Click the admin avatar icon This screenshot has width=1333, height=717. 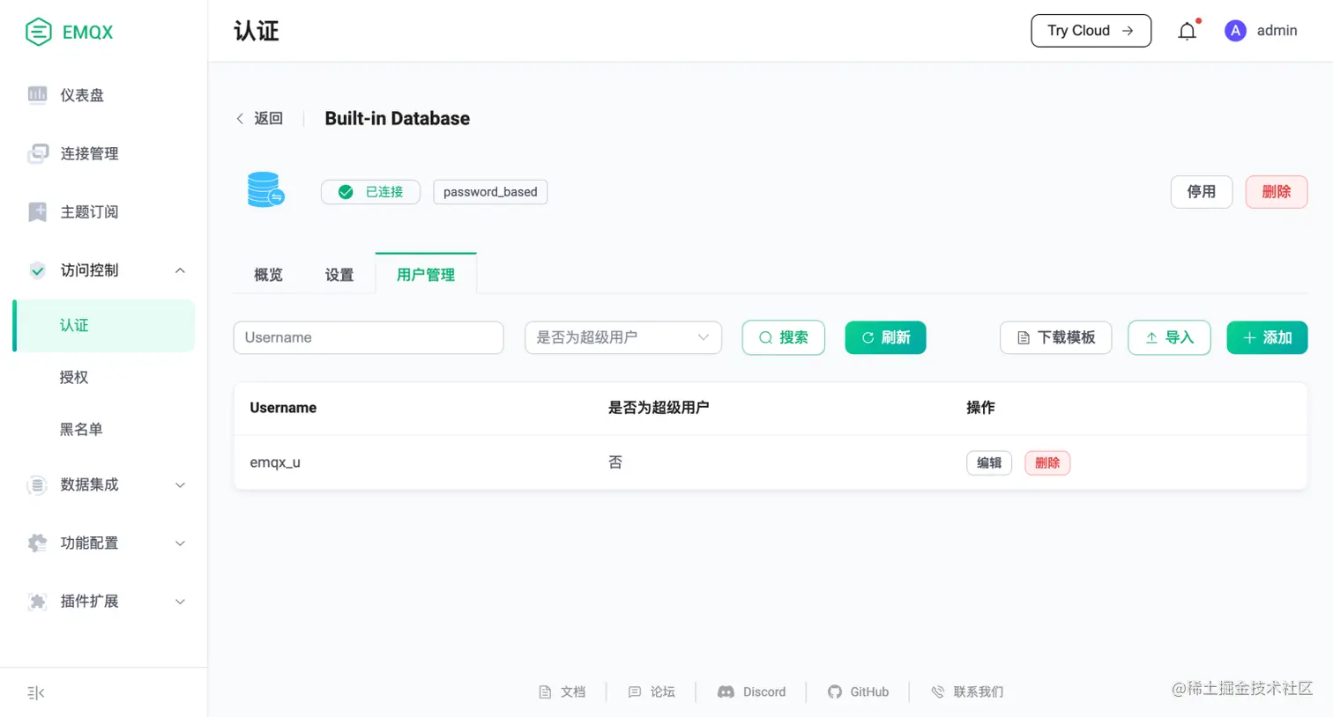tap(1235, 31)
